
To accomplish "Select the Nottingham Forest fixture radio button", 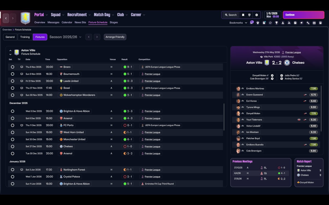I will click(13, 170).
